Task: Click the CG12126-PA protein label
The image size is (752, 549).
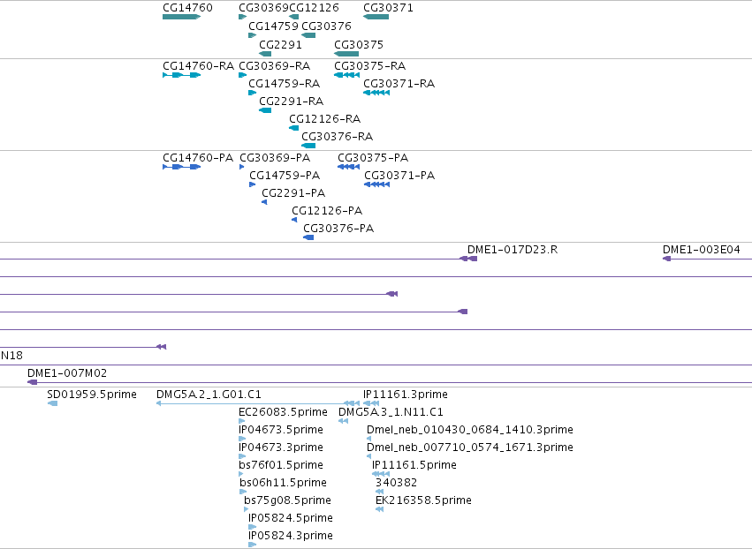Action: [x=327, y=211]
